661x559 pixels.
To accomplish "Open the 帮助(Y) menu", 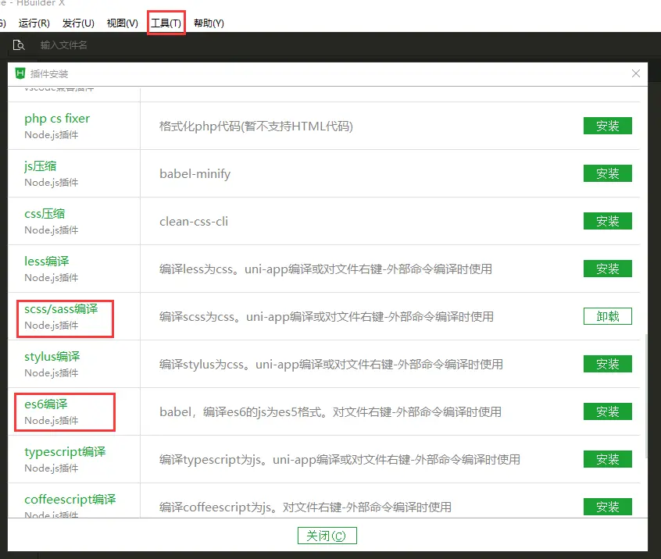I will [x=209, y=23].
